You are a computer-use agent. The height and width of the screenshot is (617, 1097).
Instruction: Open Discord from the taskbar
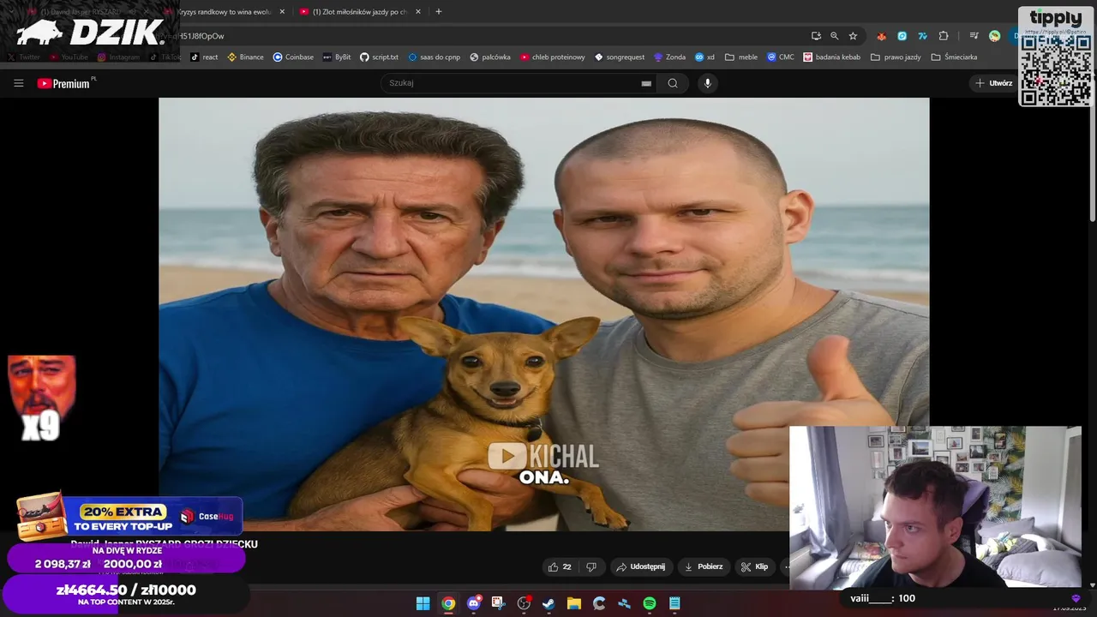point(474,603)
